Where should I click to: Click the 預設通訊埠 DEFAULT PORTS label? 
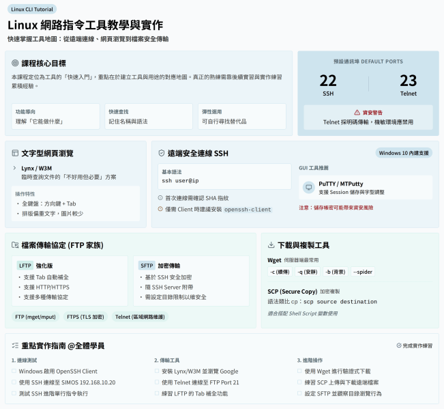(x=368, y=61)
